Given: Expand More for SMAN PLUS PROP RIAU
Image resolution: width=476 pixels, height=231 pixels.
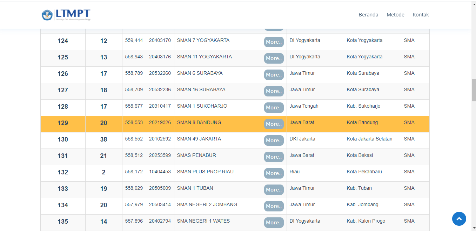Looking at the screenshot, I should tap(274, 173).
